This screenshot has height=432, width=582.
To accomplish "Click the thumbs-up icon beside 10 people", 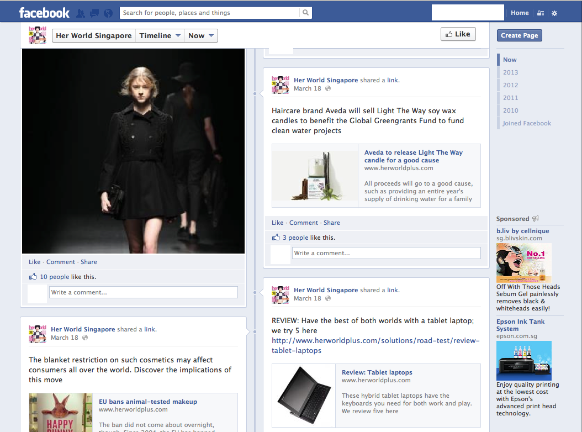I will 33,276.
